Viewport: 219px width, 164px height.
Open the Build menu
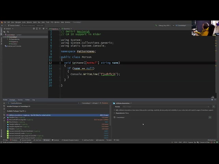35,22
